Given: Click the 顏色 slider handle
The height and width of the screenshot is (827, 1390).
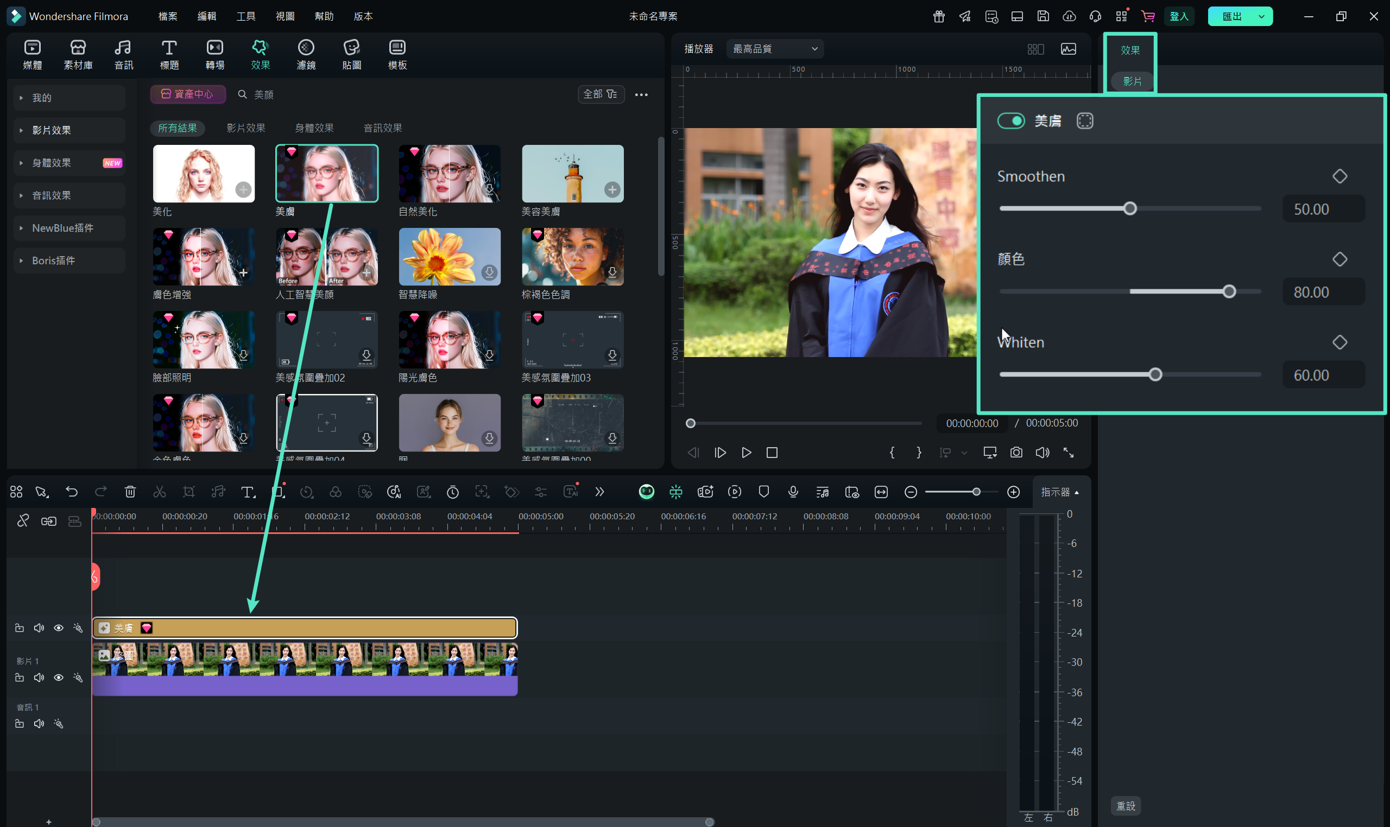Looking at the screenshot, I should tap(1229, 291).
